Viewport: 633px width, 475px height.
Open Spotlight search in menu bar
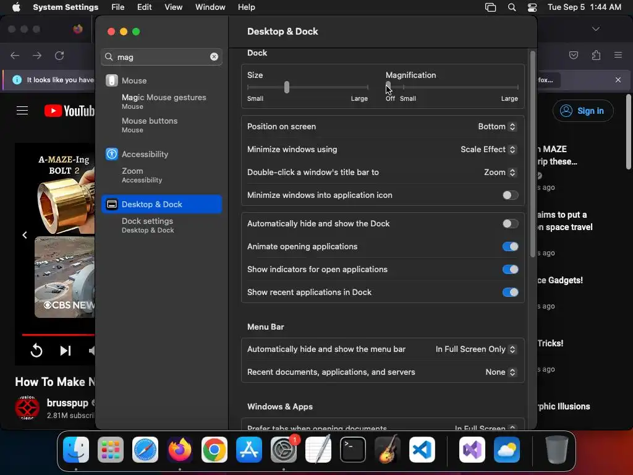coord(511,7)
